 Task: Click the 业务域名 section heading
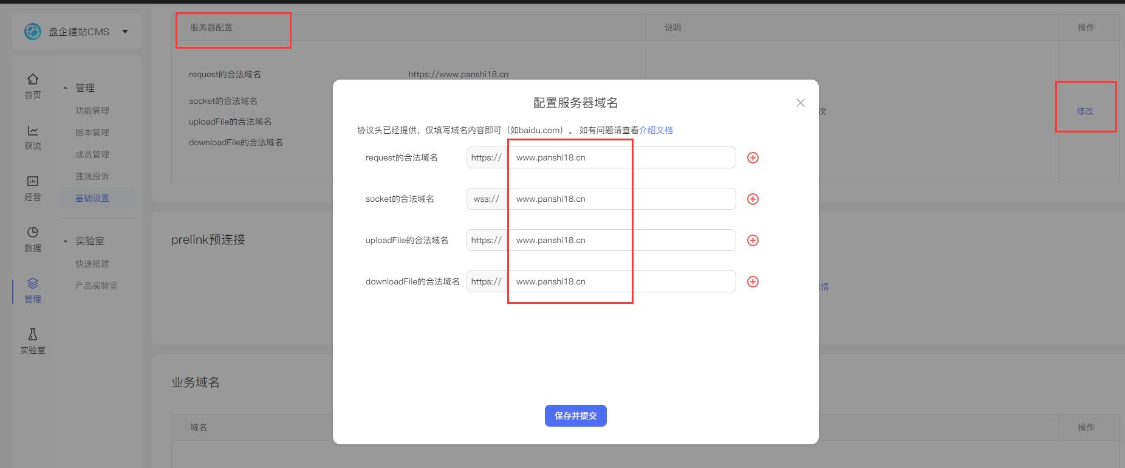pyautogui.click(x=196, y=382)
